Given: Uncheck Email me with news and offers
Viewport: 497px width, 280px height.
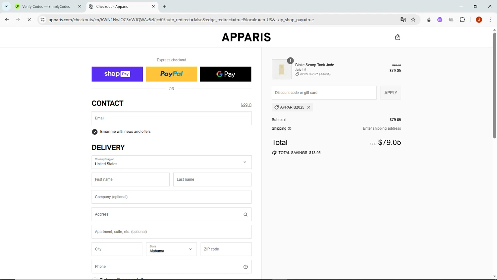Looking at the screenshot, I should 95,132.
